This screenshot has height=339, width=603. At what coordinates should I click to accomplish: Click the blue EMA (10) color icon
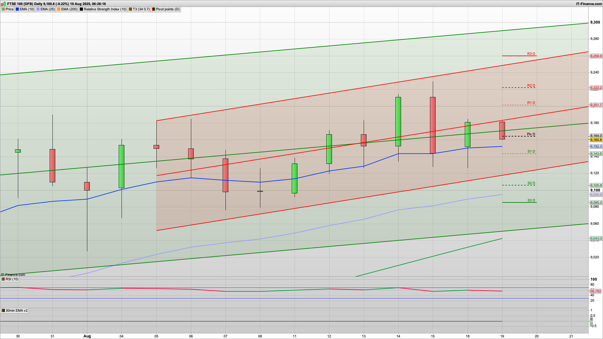tap(17, 9)
